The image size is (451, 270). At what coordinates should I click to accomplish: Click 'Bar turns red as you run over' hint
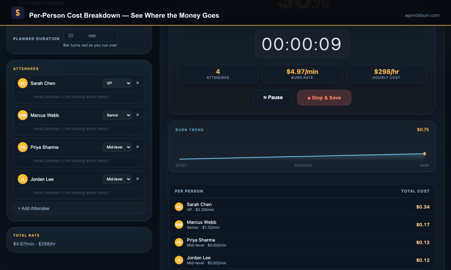coord(90,45)
